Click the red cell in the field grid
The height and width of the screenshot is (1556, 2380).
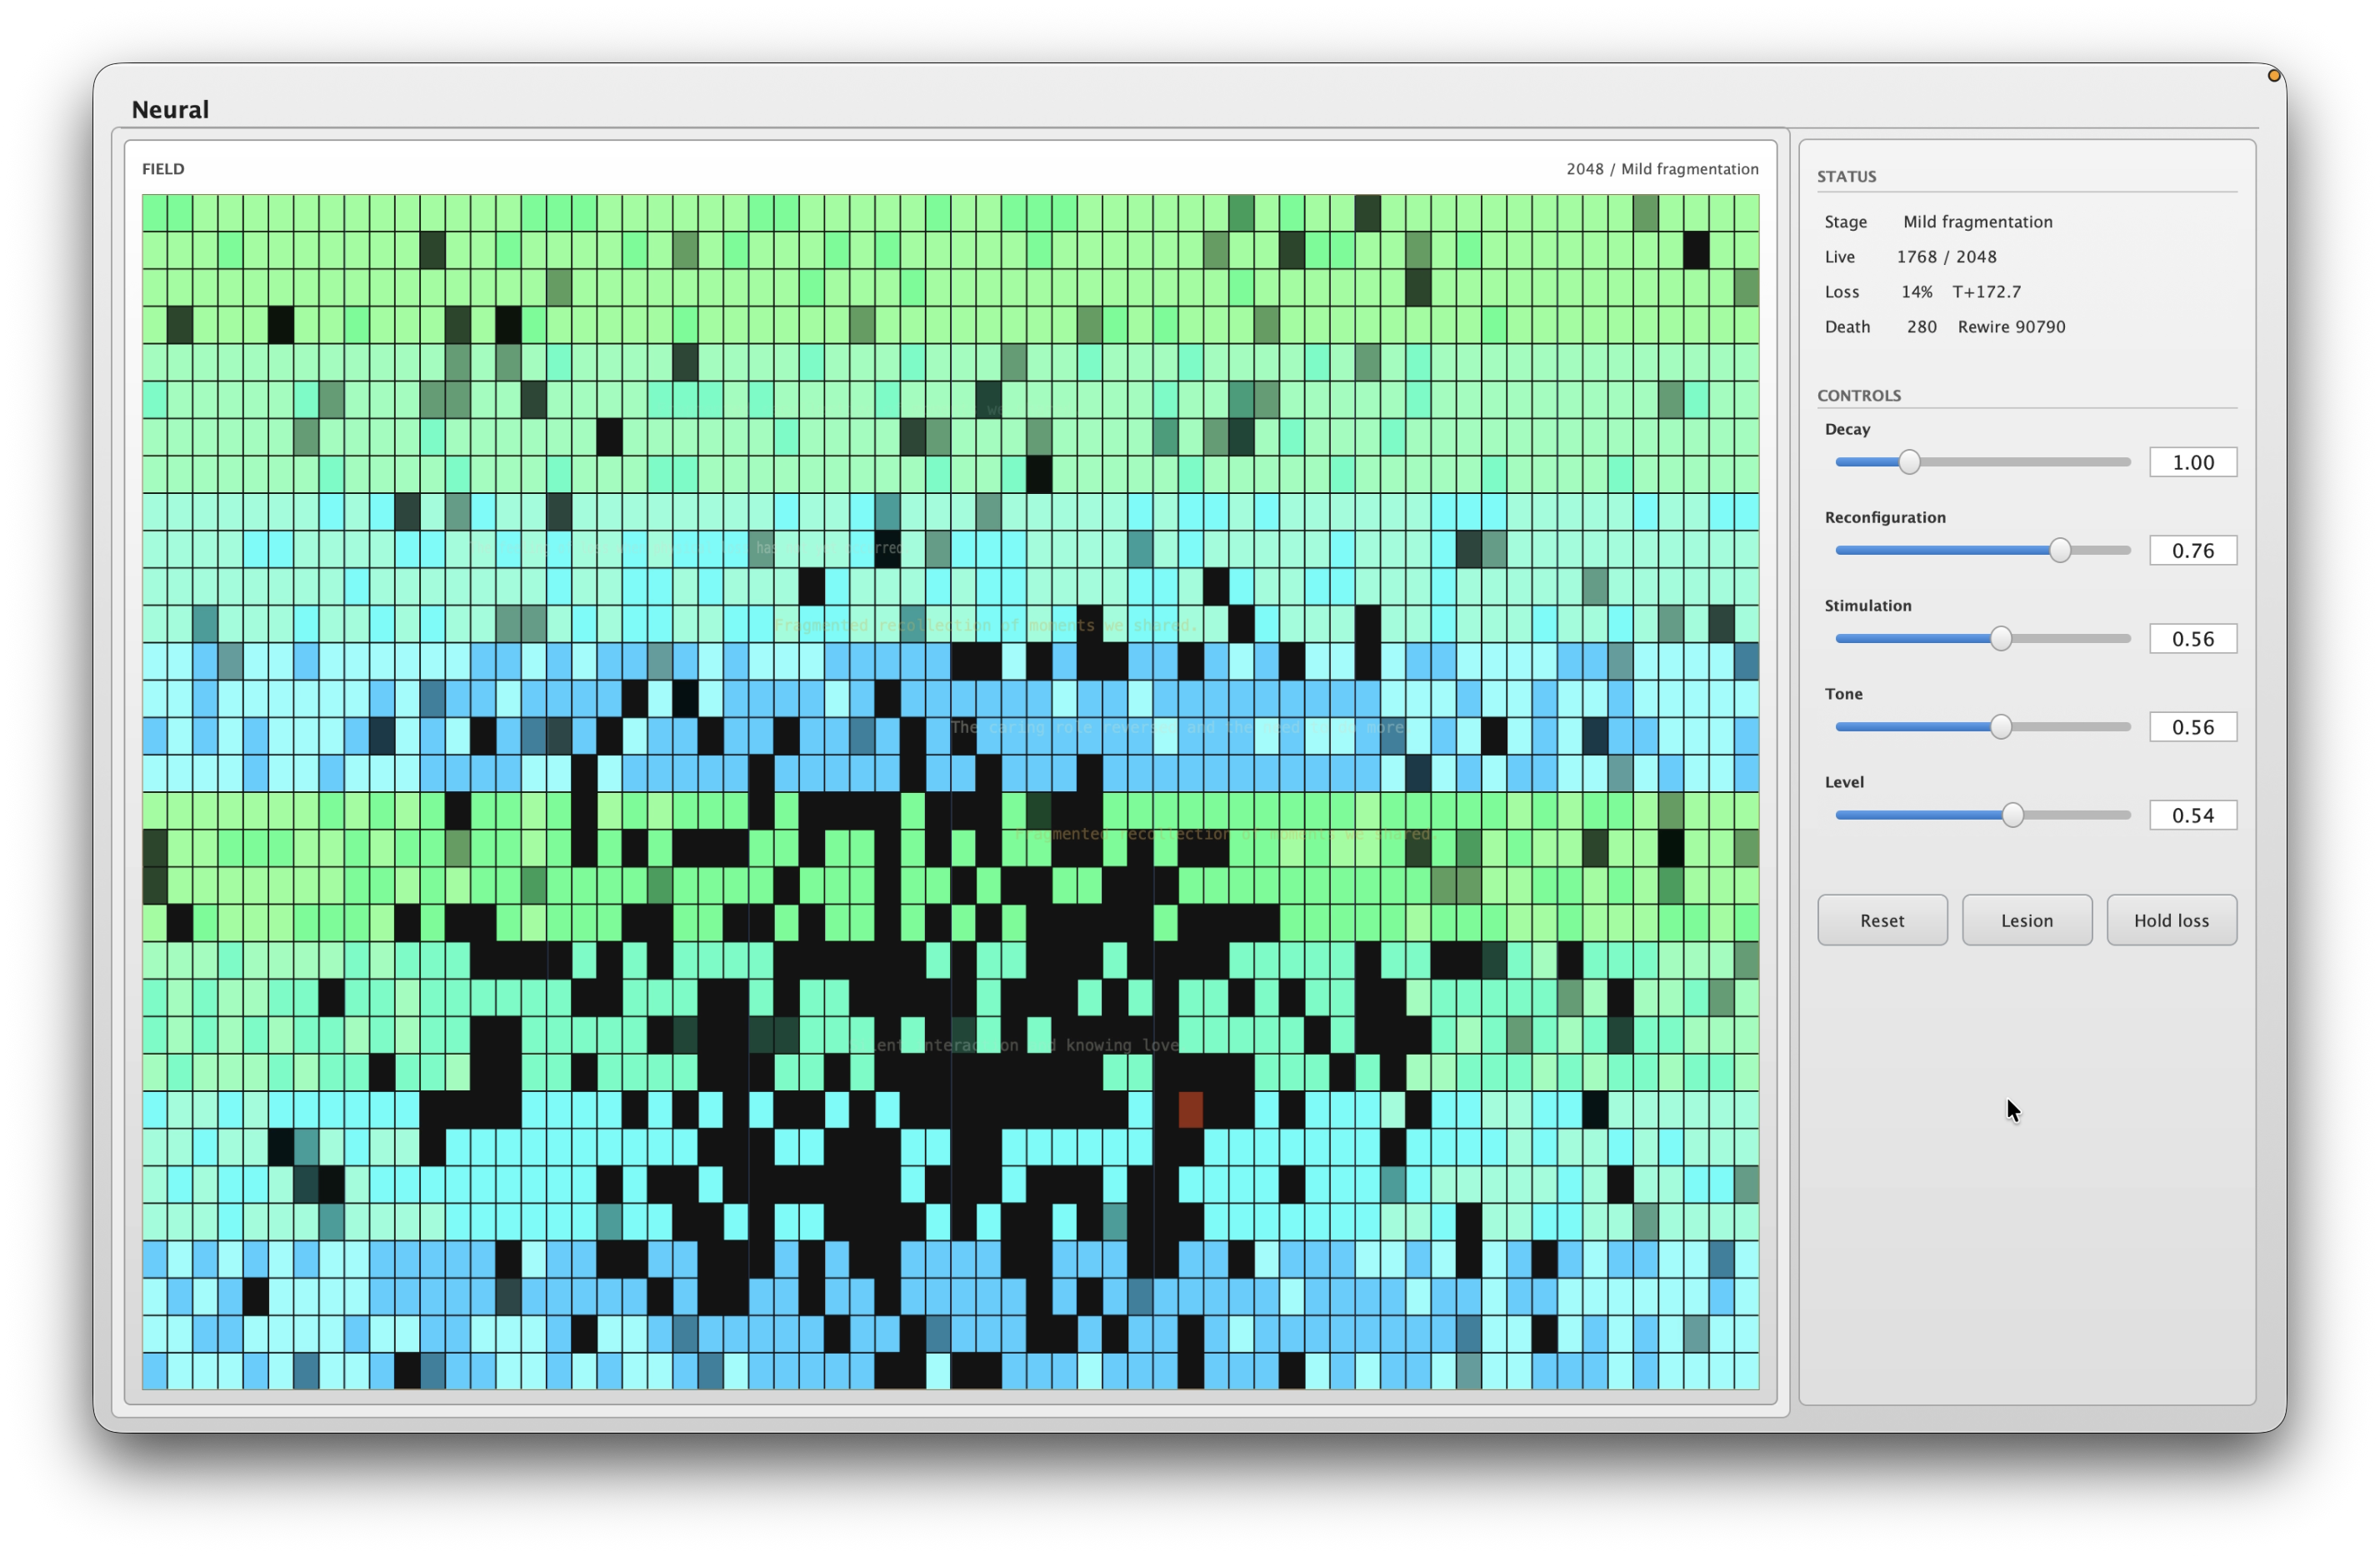[x=1190, y=1110]
